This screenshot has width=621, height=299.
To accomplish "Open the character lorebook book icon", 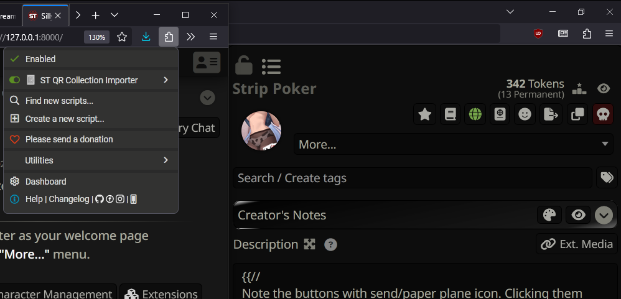I will (451, 114).
